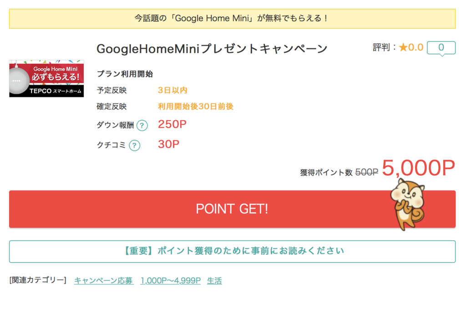Open the Google Home Mini TEPCO banner image
This screenshot has height=309, width=466.
tap(47, 78)
